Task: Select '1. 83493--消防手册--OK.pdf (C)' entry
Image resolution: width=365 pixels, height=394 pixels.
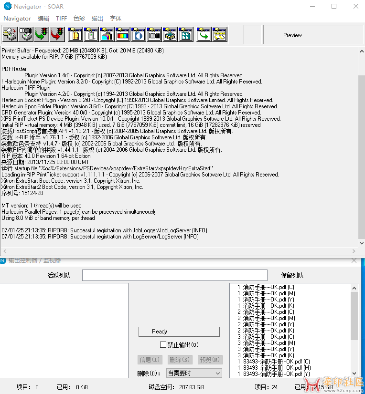Action: click(273, 362)
